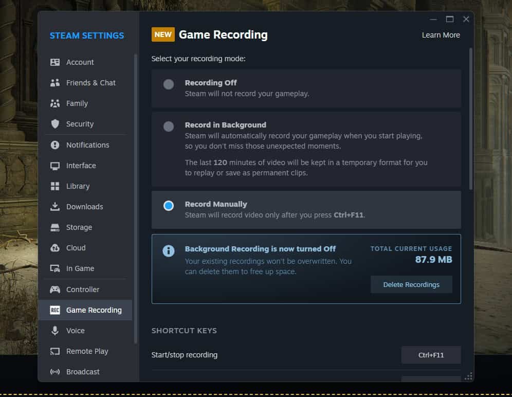Click the Broadcast signal icon

55,372
